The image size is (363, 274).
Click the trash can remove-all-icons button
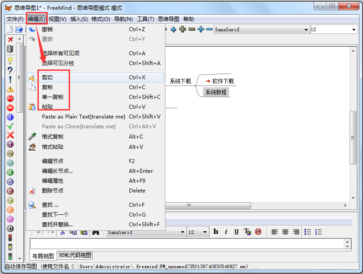(x=10, y=49)
